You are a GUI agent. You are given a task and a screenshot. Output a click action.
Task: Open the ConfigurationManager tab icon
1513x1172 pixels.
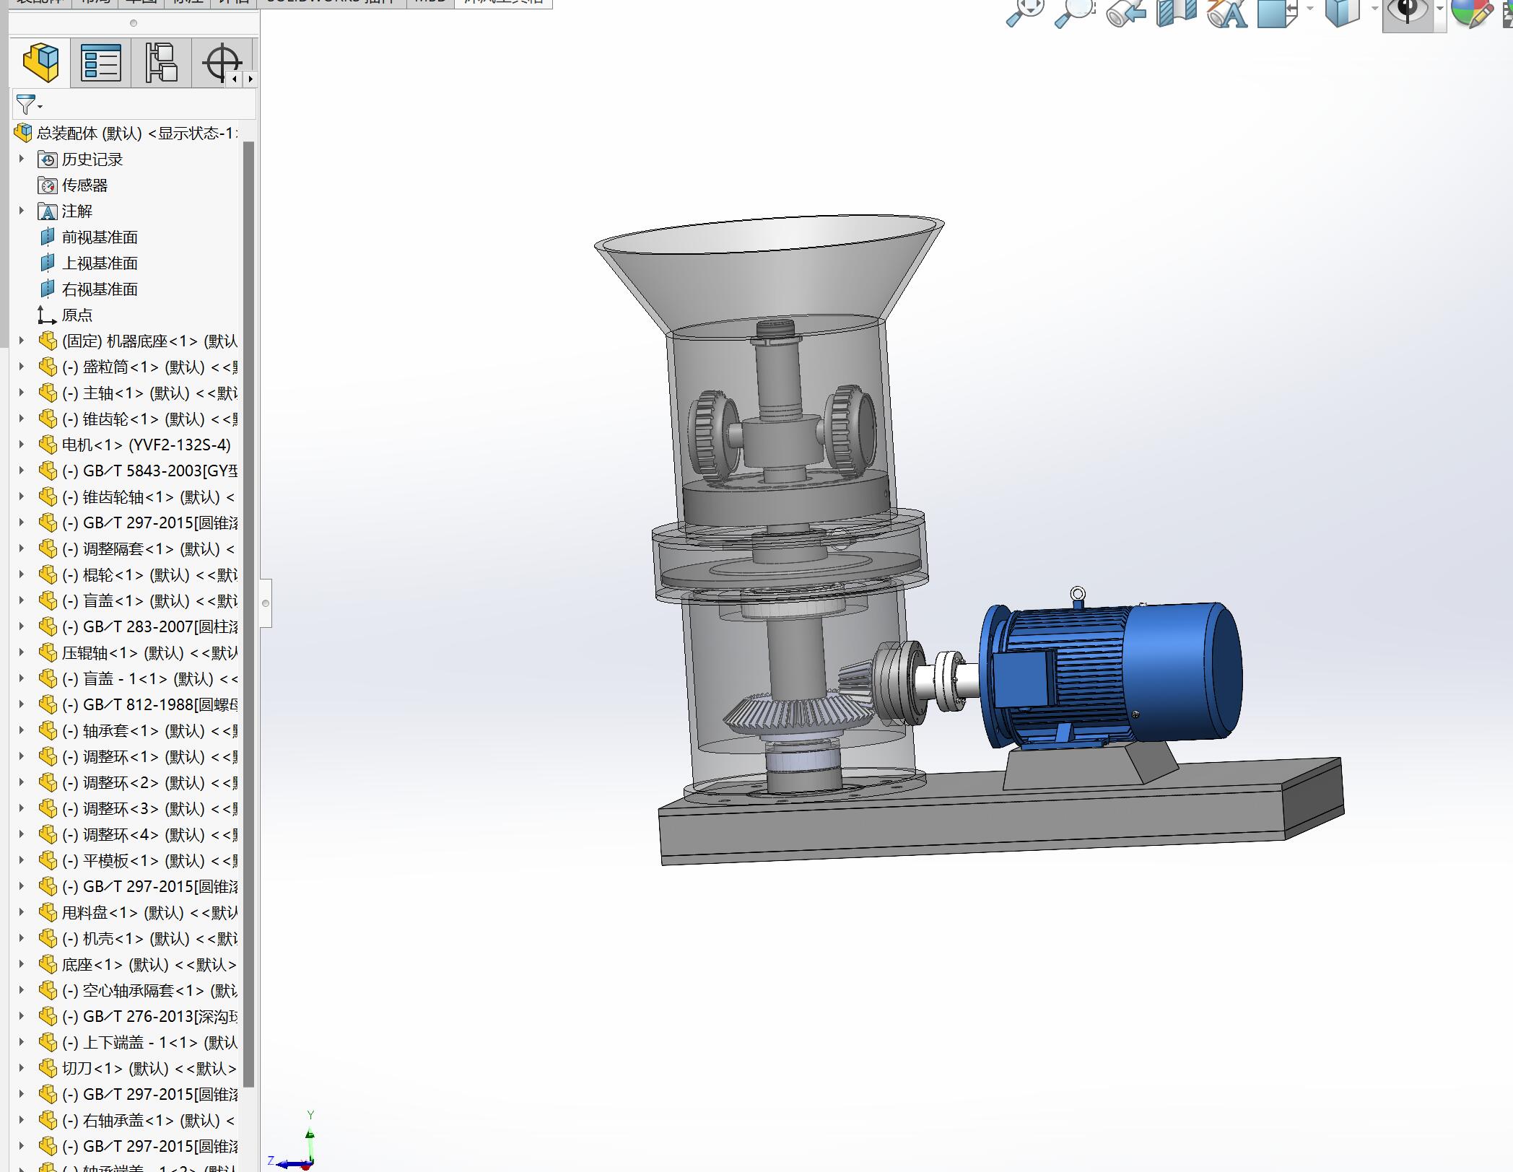click(x=161, y=62)
